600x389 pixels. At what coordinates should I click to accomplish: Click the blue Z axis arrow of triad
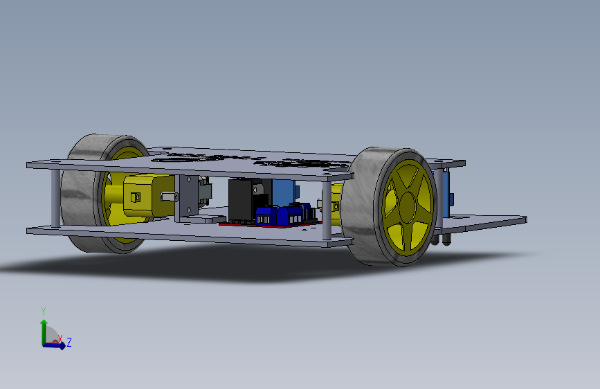(x=55, y=345)
